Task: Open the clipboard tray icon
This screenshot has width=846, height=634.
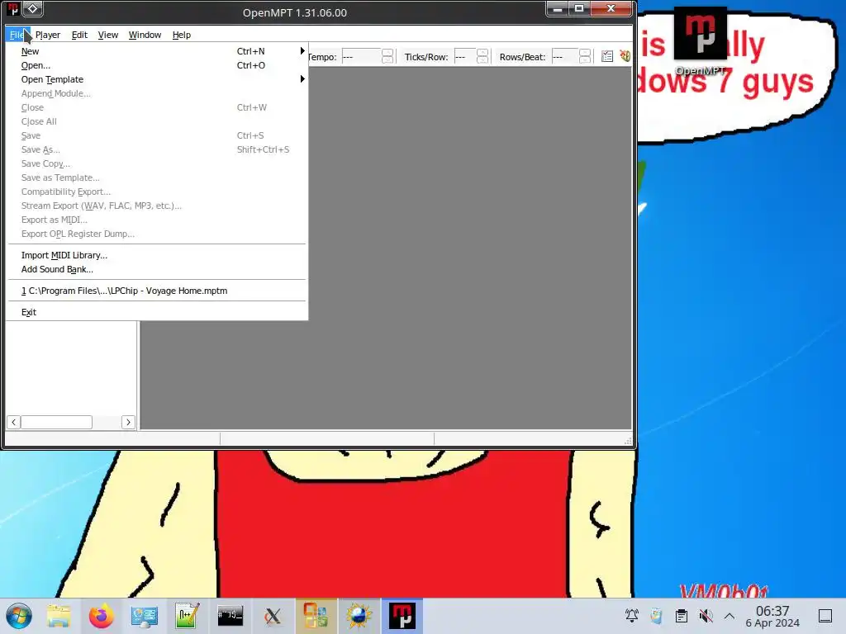Action: (x=682, y=615)
